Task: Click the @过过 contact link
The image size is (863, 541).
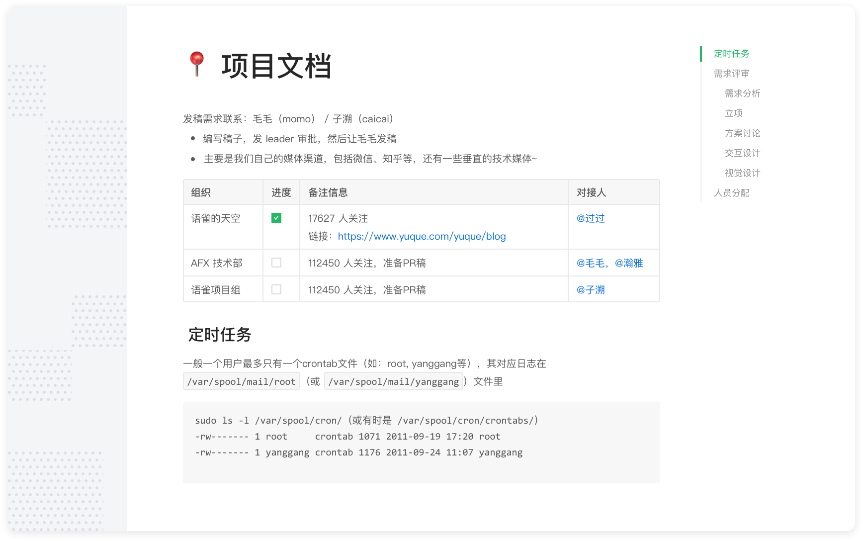Action: pyautogui.click(x=590, y=218)
